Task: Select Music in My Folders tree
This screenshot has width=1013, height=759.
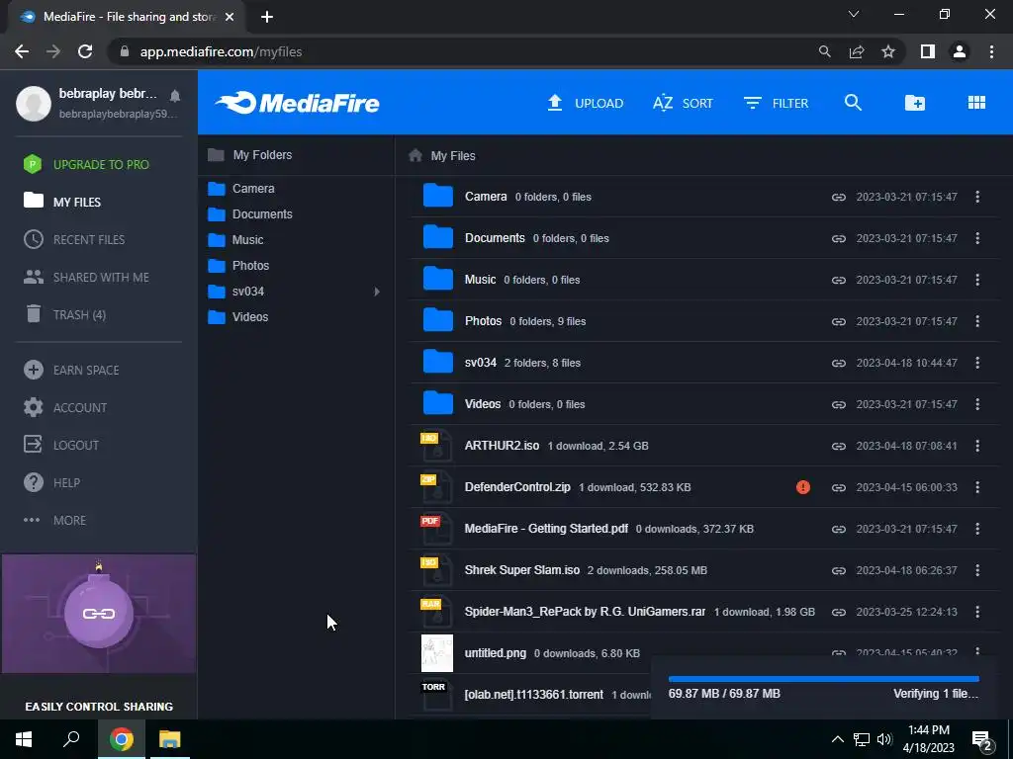Action: coord(235,240)
